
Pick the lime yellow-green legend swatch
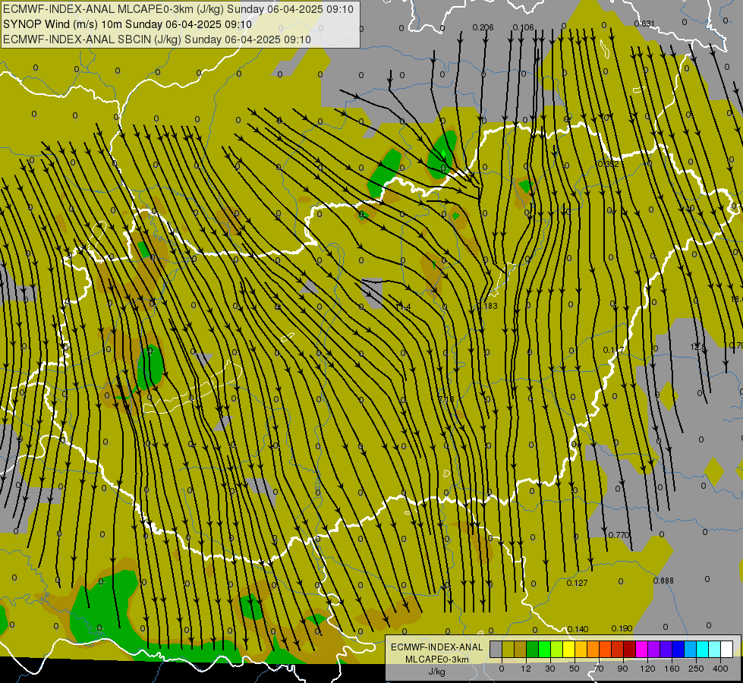(x=557, y=650)
